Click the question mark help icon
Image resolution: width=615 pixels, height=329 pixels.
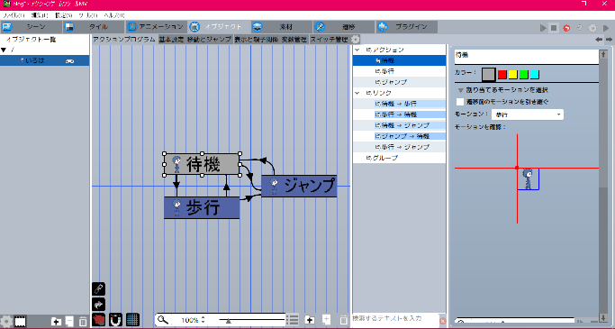(579, 28)
